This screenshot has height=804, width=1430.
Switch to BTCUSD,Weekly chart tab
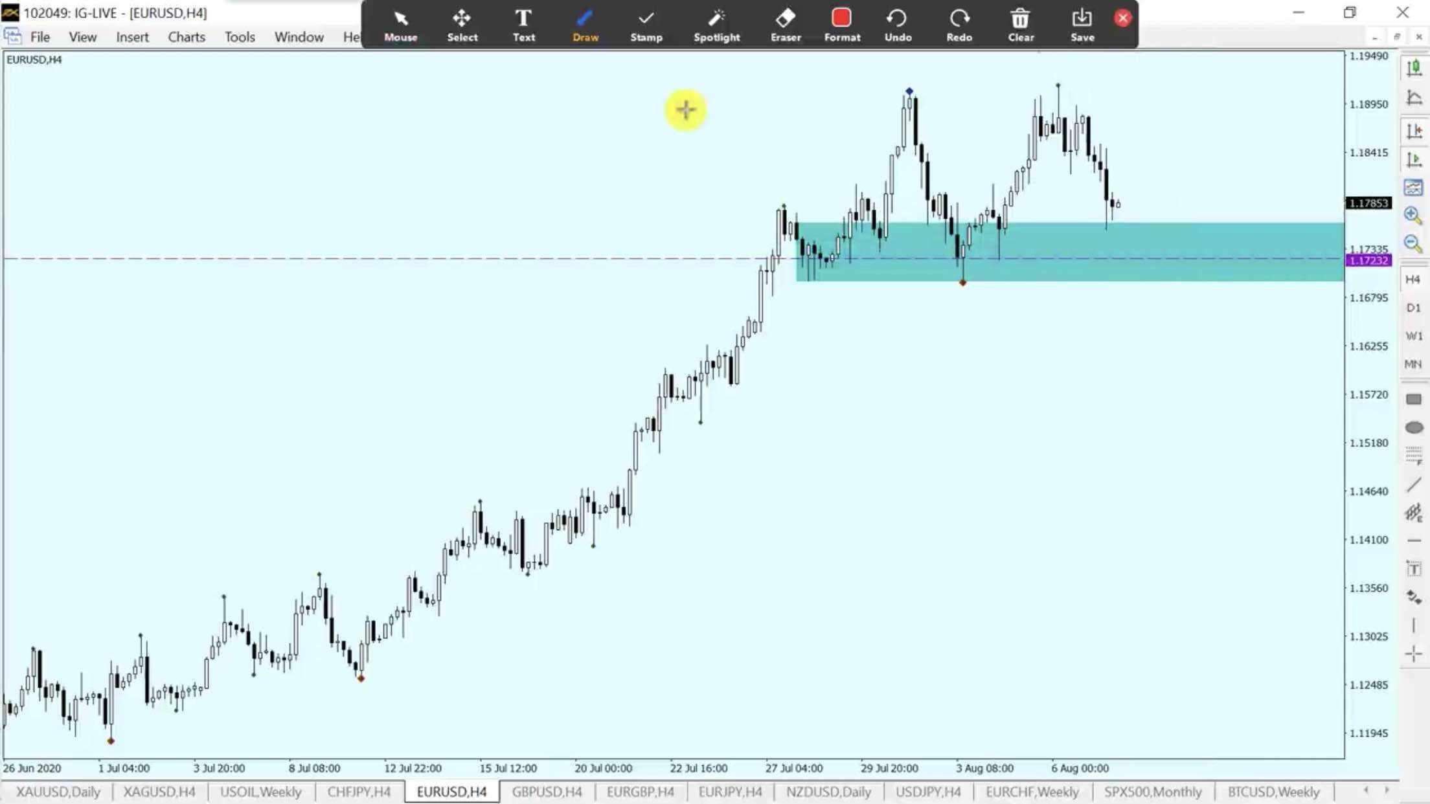1273,792
